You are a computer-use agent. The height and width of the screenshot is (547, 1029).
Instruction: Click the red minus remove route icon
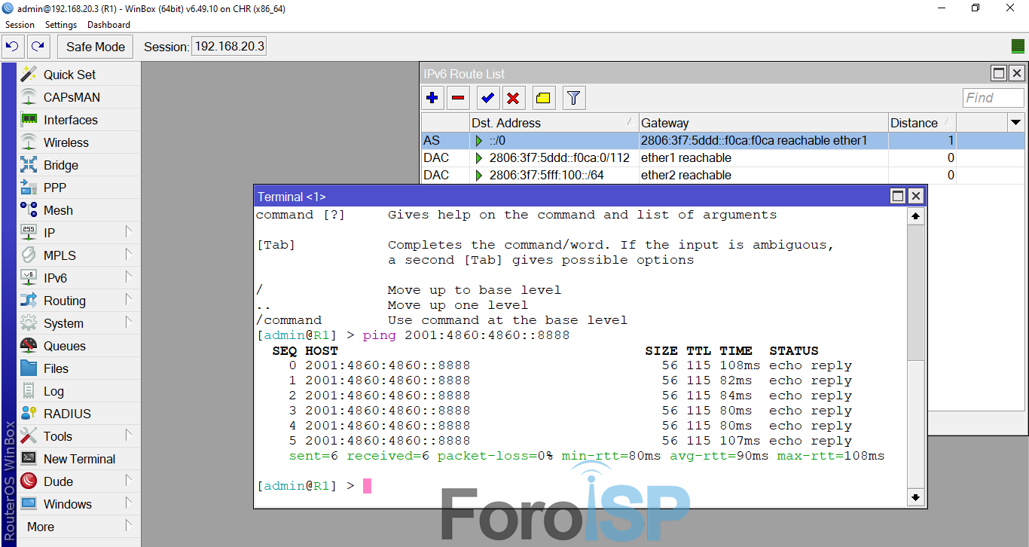pos(458,98)
